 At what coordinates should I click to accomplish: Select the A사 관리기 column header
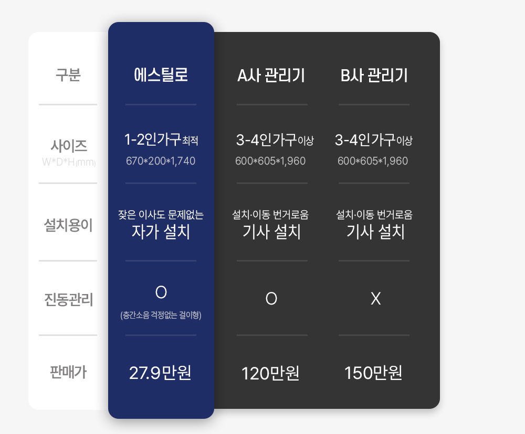pos(271,76)
